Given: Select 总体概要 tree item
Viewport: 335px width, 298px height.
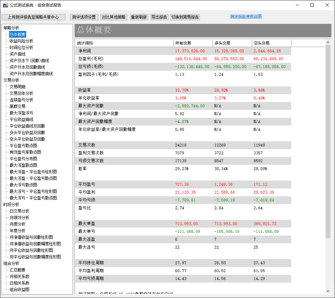Looking at the screenshot, I should click(18, 34).
